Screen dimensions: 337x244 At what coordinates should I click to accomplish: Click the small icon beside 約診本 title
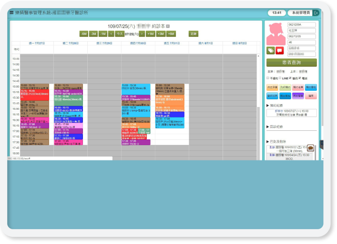[167, 26]
